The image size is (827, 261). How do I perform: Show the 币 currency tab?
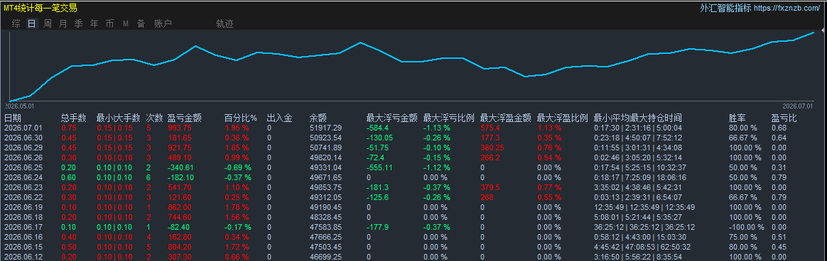pyautogui.click(x=109, y=23)
